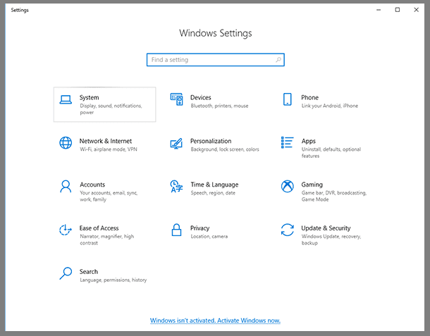Click the Update & Security arrows icon
This screenshot has height=336, width=430.
(x=287, y=230)
